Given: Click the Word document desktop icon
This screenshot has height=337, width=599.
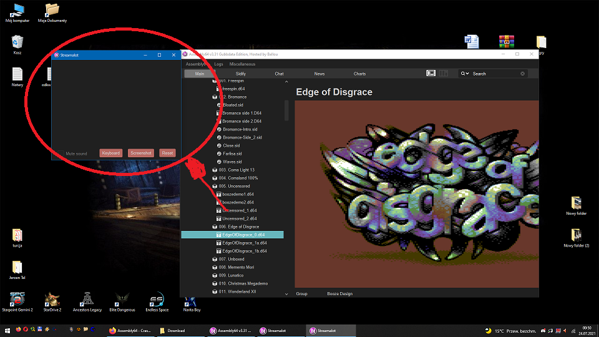Looking at the screenshot, I should 472,41.
